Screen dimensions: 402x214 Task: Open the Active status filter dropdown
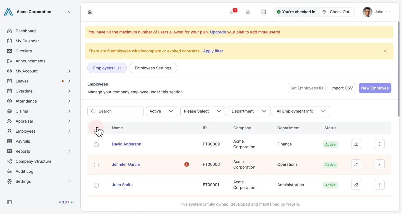pyautogui.click(x=162, y=111)
